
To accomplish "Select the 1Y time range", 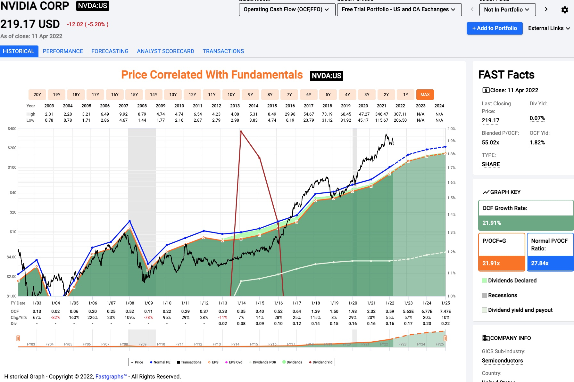I will point(406,94).
